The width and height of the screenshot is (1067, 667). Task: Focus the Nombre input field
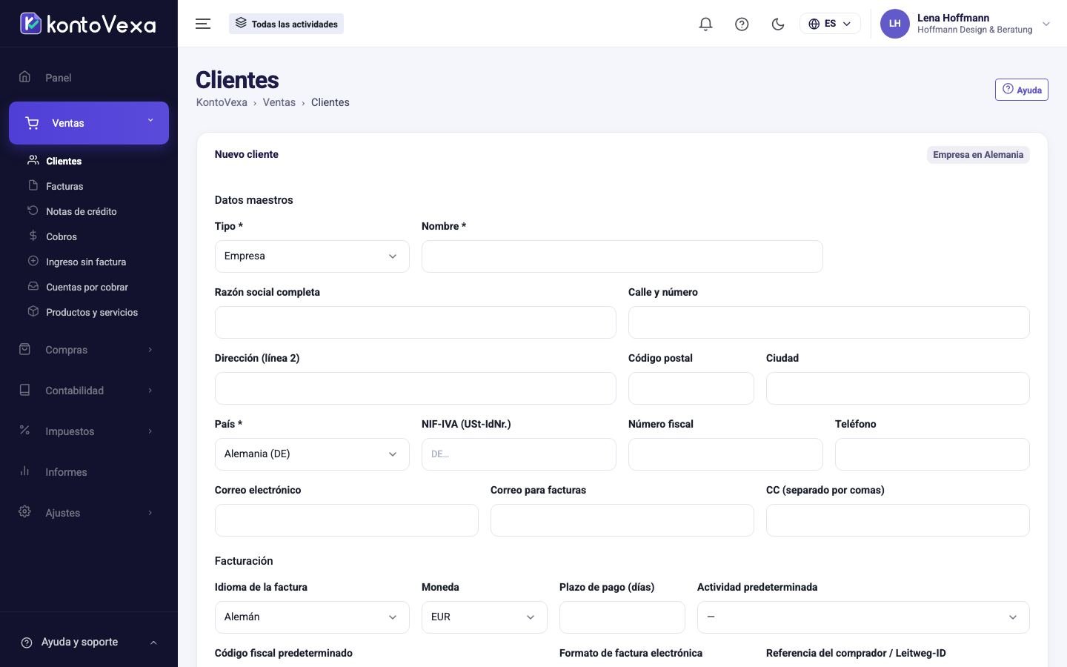pos(622,256)
